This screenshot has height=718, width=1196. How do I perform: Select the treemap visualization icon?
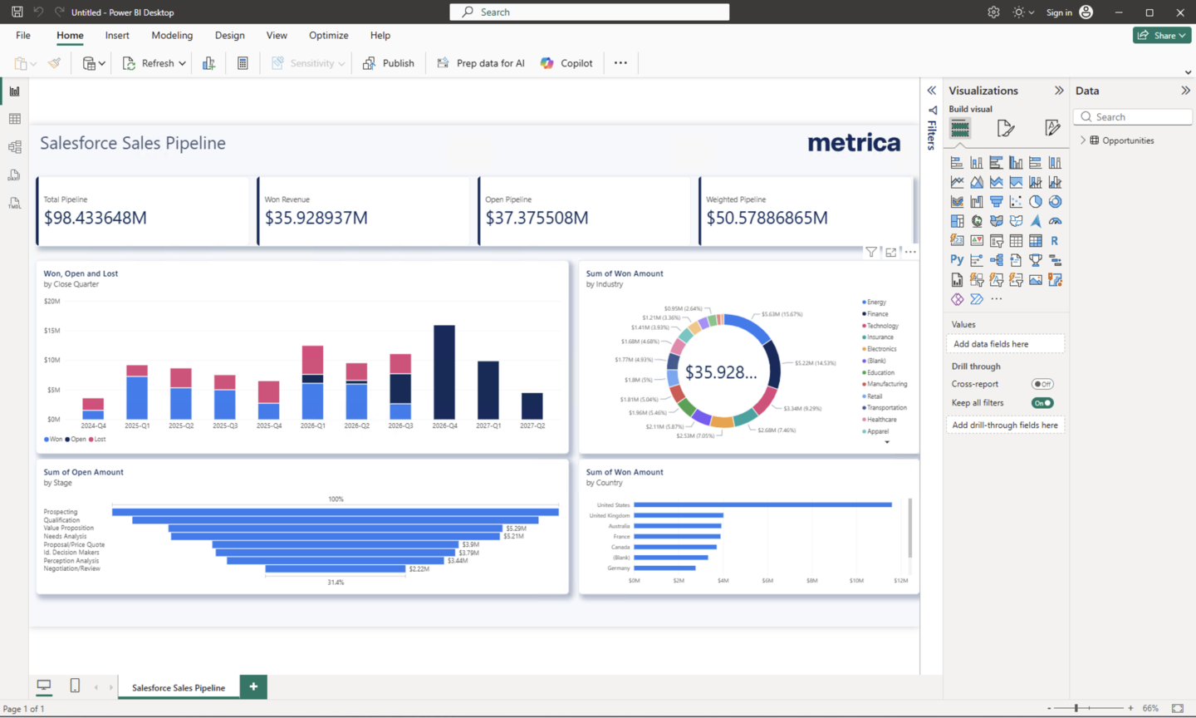pyautogui.click(x=957, y=221)
